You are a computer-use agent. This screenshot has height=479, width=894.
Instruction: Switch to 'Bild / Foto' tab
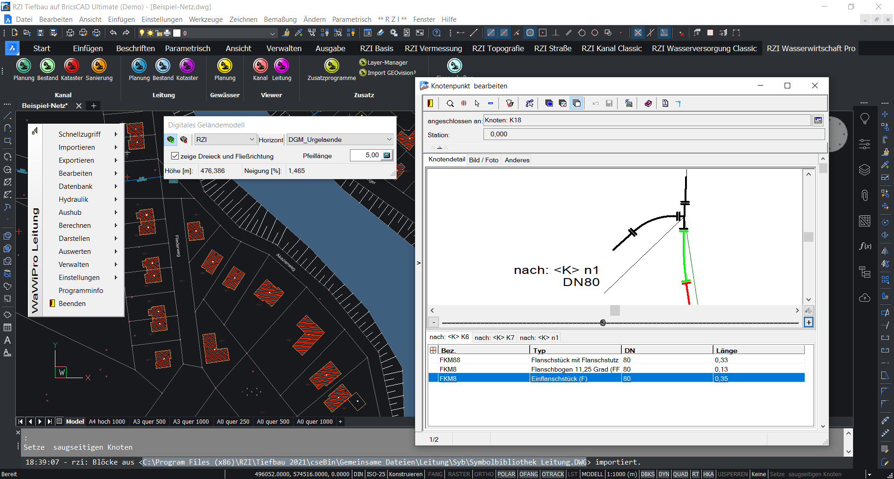pyautogui.click(x=484, y=160)
